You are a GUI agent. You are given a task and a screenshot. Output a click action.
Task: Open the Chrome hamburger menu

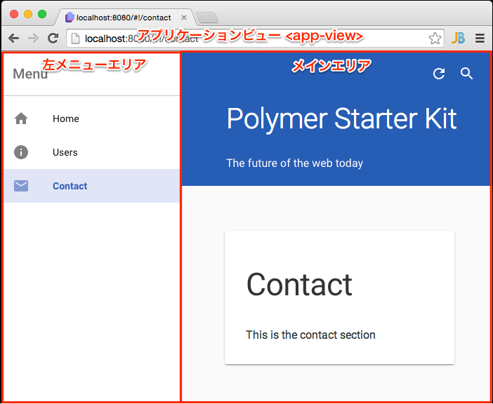pos(480,39)
